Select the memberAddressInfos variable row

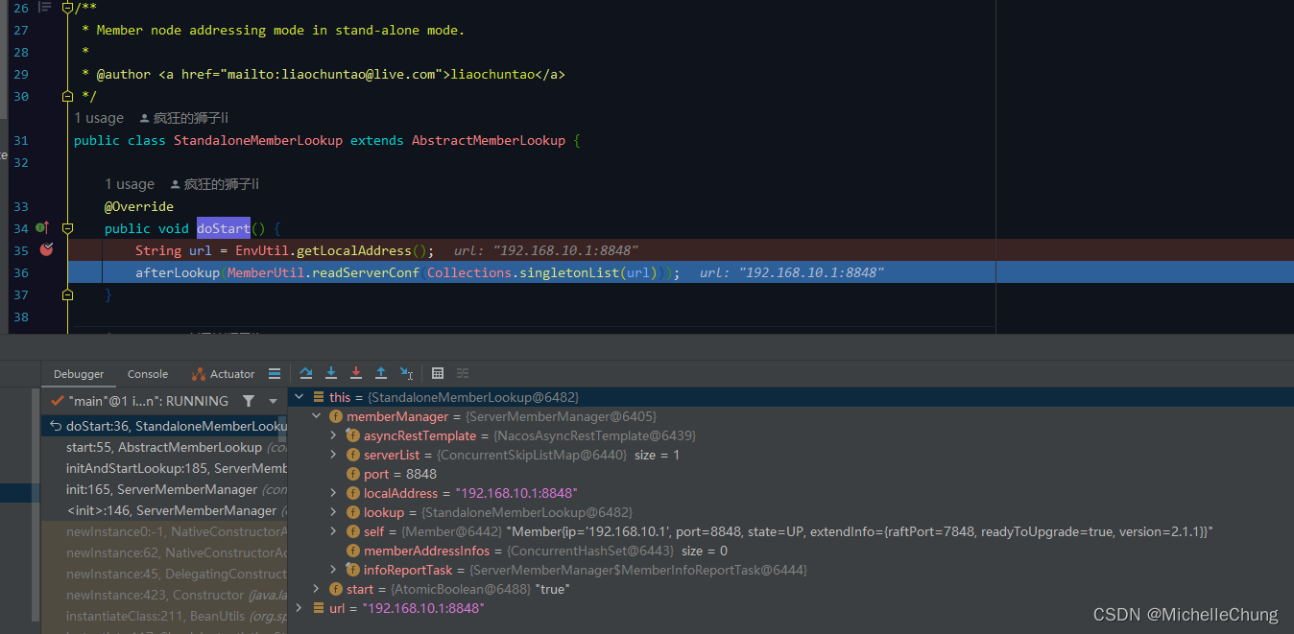pyautogui.click(x=791, y=551)
